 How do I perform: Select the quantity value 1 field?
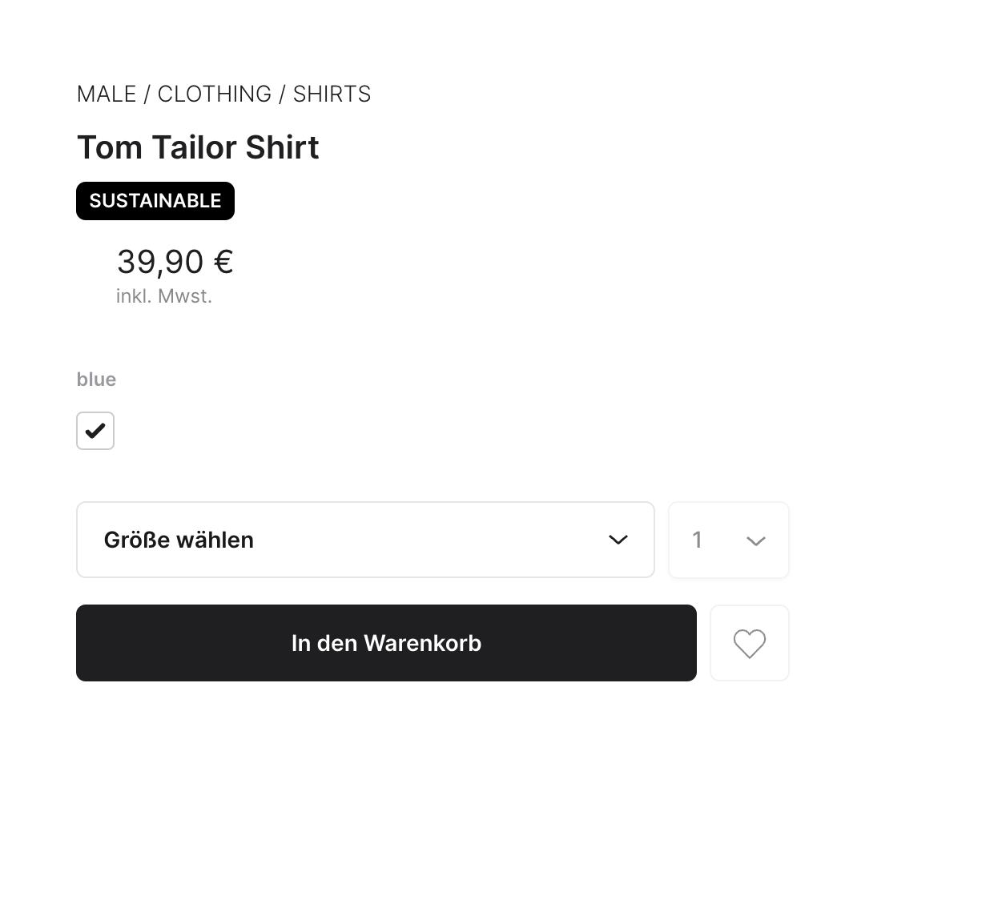coord(698,540)
